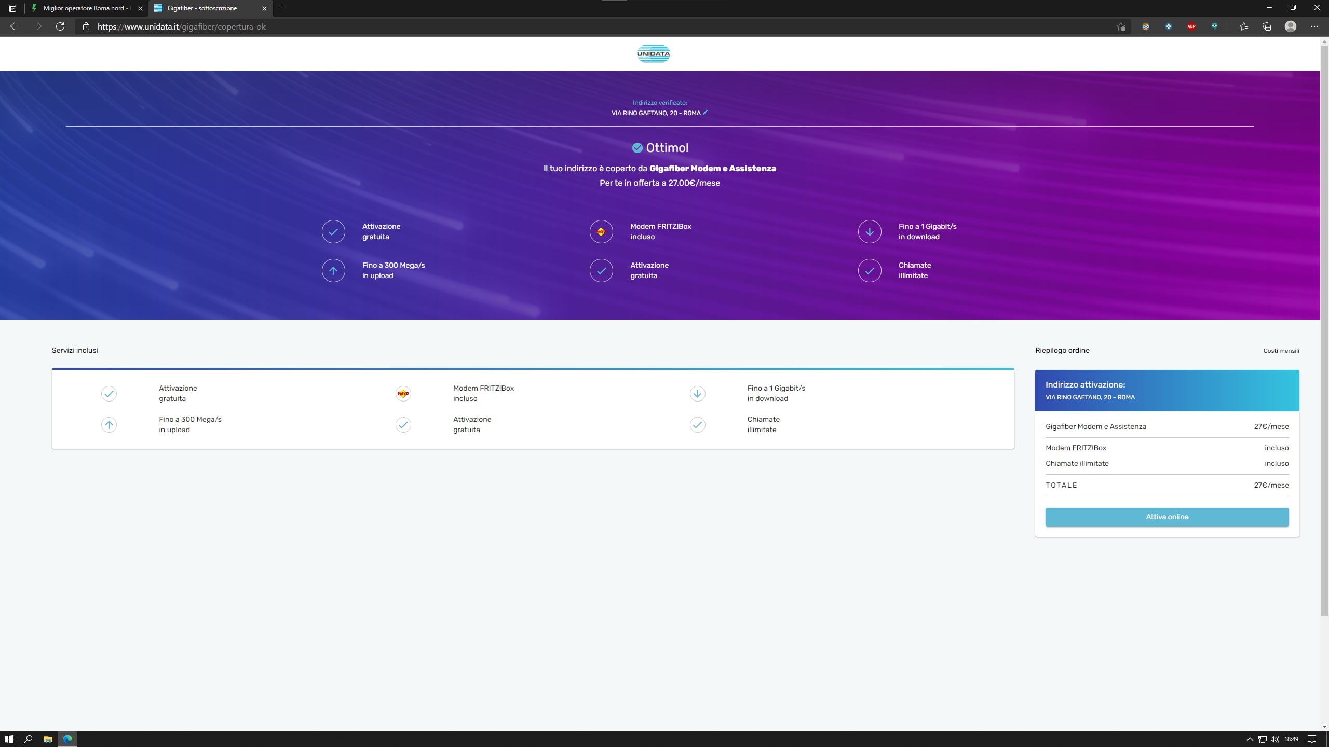Select the Gigafiber - sottoscrizione tab
Screen dimensions: 1329x747
click(202, 8)
